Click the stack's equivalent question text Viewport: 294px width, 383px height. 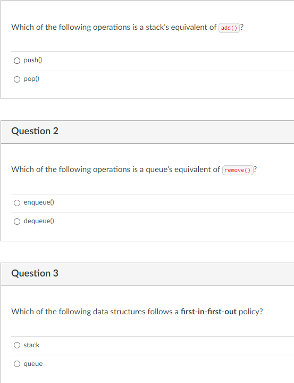coord(128,27)
